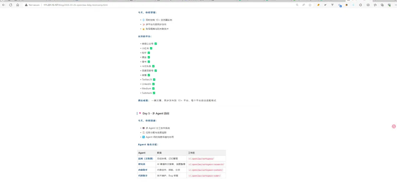This screenshot has width=397, height=182.
Task: Click the 多平台内容同步发布 bullet
Action: tap(154, 24)
